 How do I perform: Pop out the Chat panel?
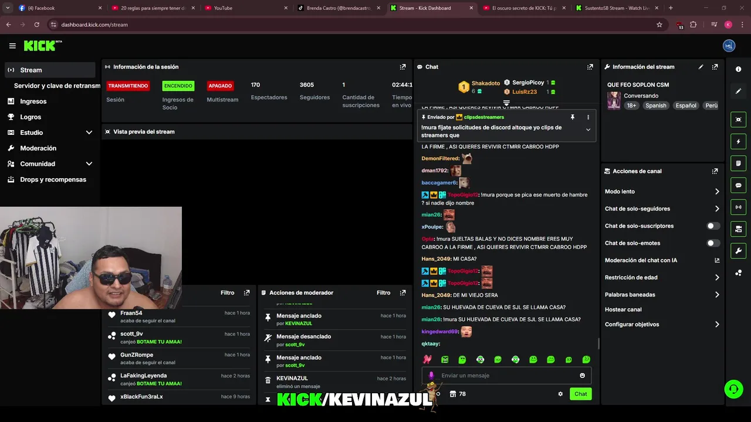[590, 67]
